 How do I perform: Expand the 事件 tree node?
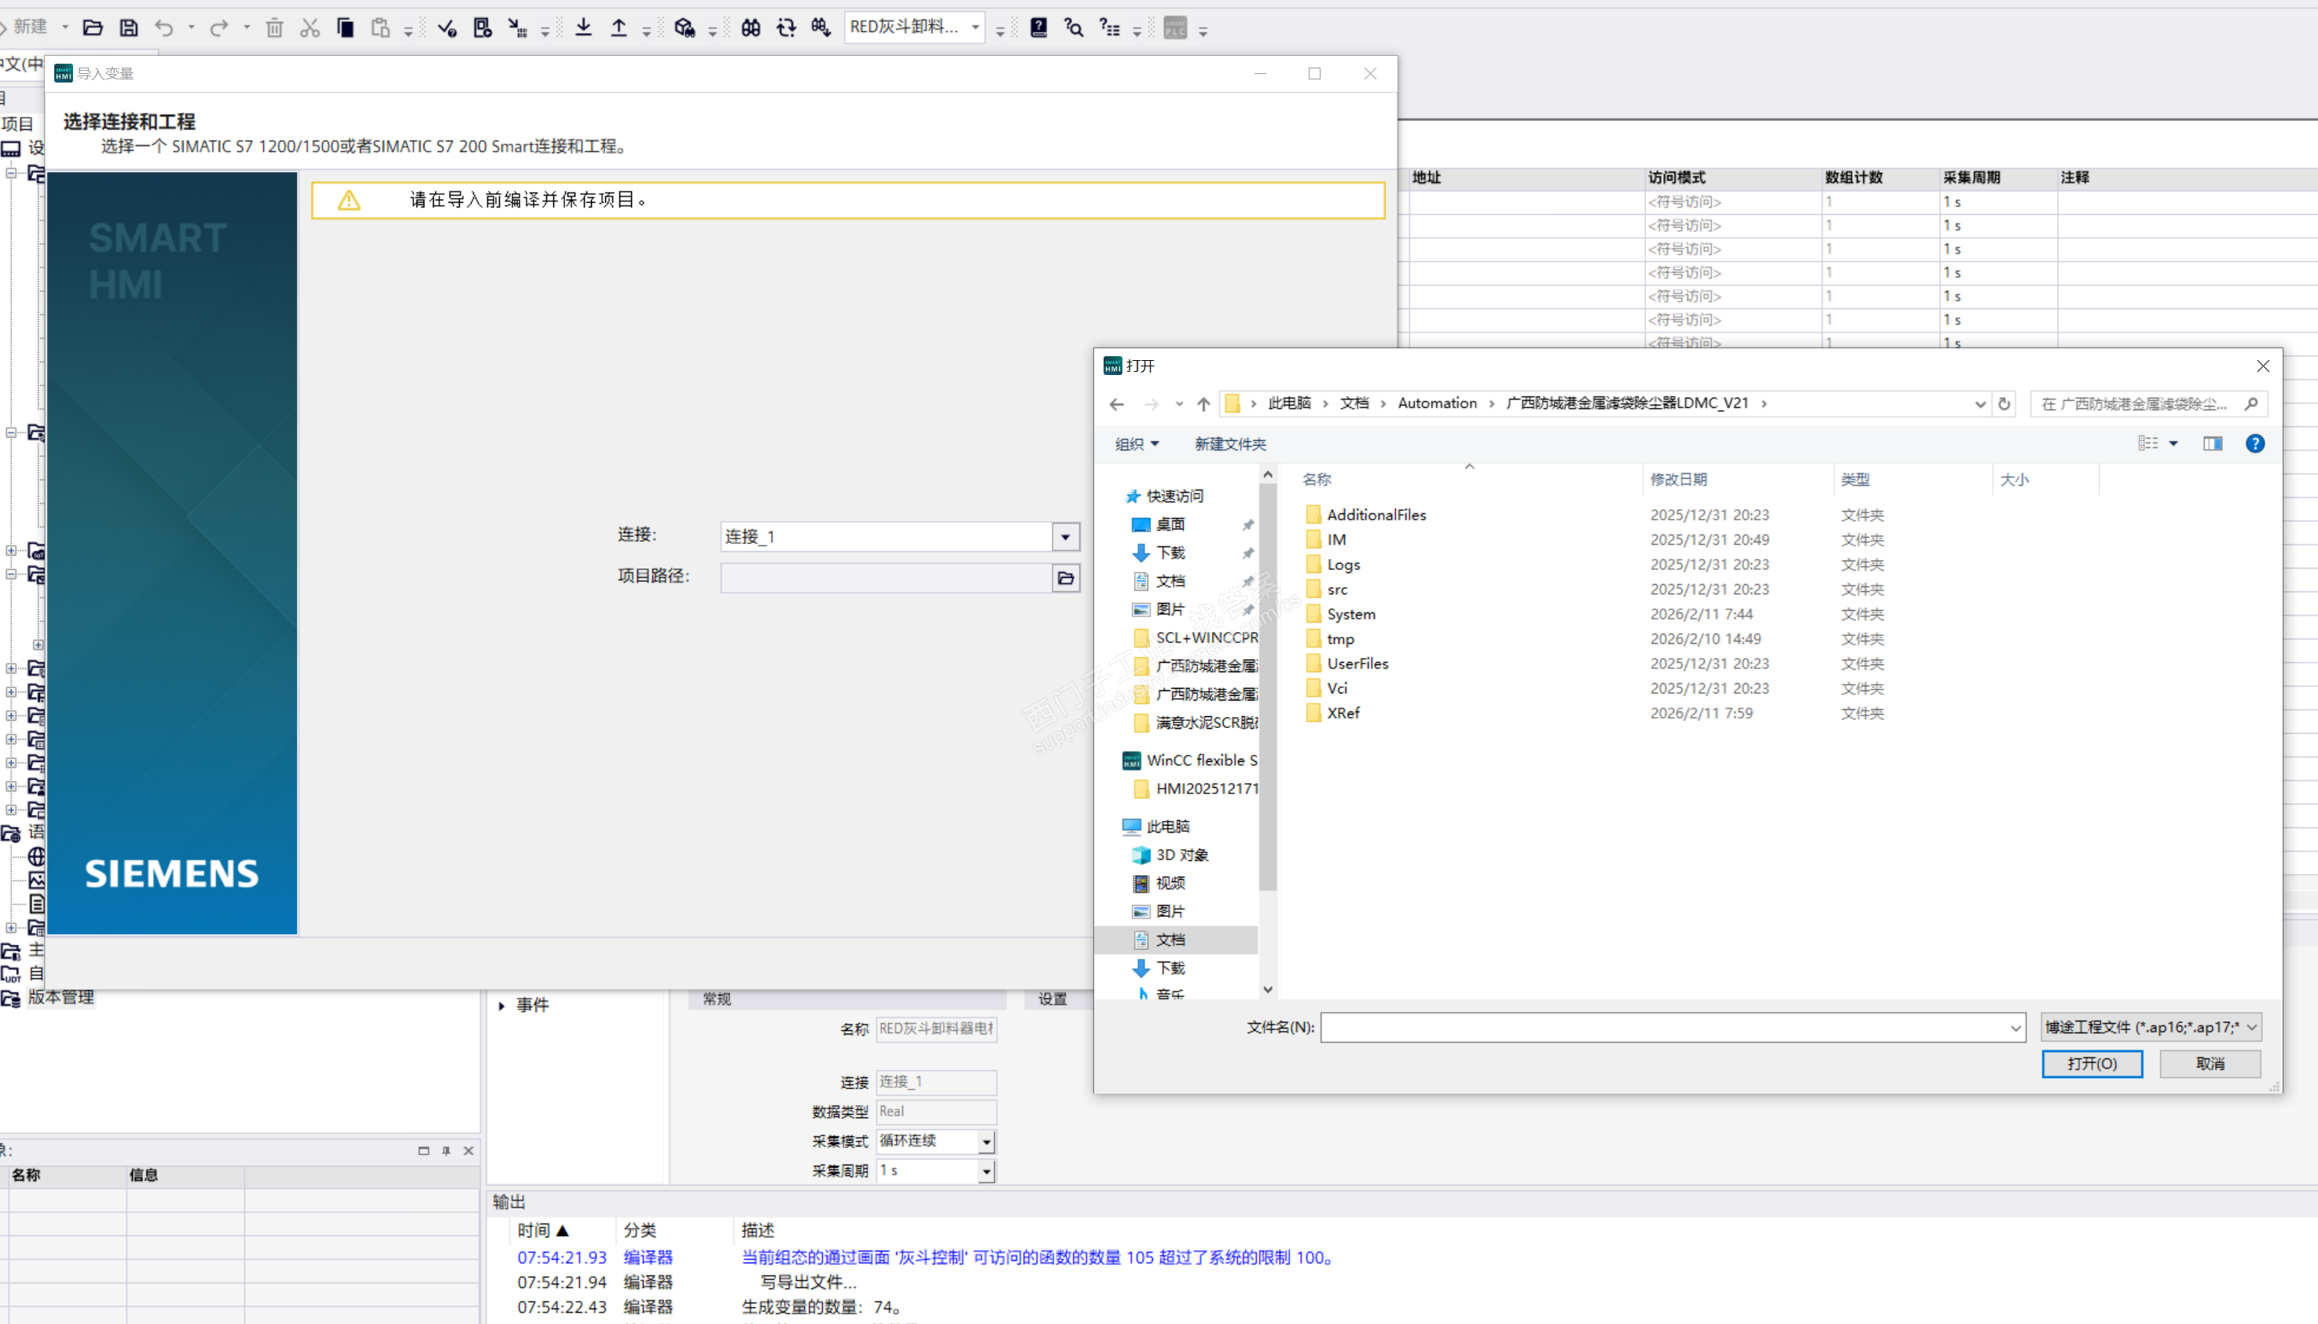[501, 1006]
